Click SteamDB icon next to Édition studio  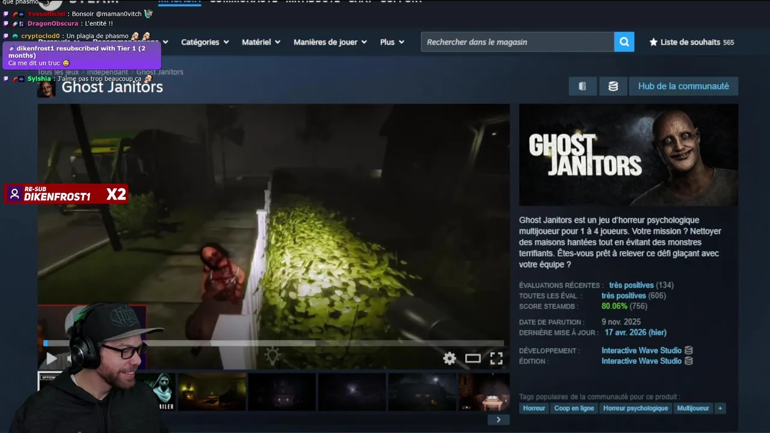(689, 361)
